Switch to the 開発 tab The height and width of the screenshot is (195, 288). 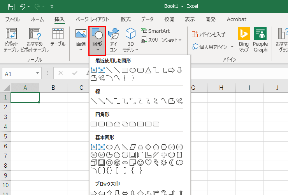point(211,19)
